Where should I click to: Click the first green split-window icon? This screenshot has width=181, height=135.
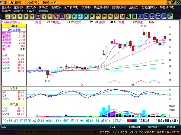coord(128,16)
